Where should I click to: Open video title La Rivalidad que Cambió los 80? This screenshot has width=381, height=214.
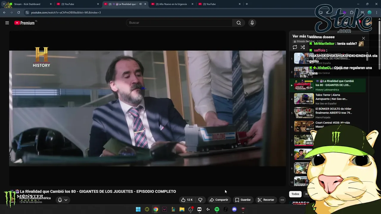tap(98, 191)
